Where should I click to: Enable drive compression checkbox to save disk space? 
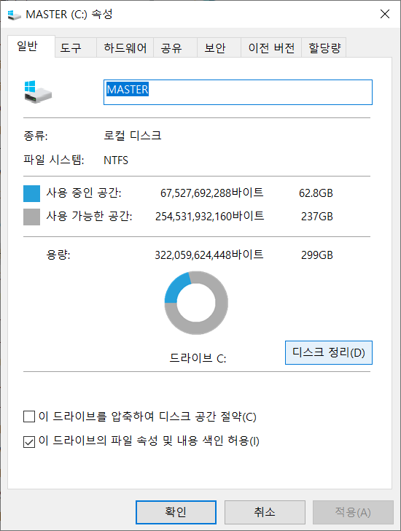pos(29,416)
